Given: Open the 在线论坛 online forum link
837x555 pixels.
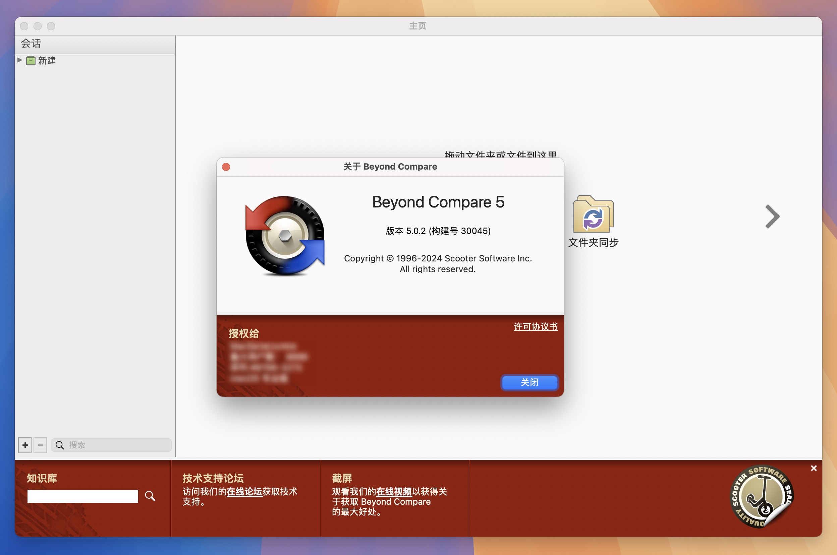Looking at the screenshot, I should coord(244,492).
